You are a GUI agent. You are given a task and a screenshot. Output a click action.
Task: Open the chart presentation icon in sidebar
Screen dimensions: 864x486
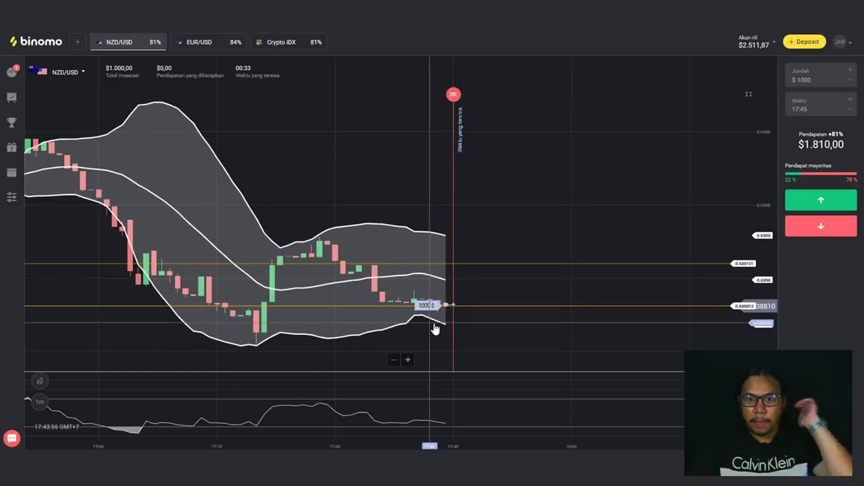(11, 97)
